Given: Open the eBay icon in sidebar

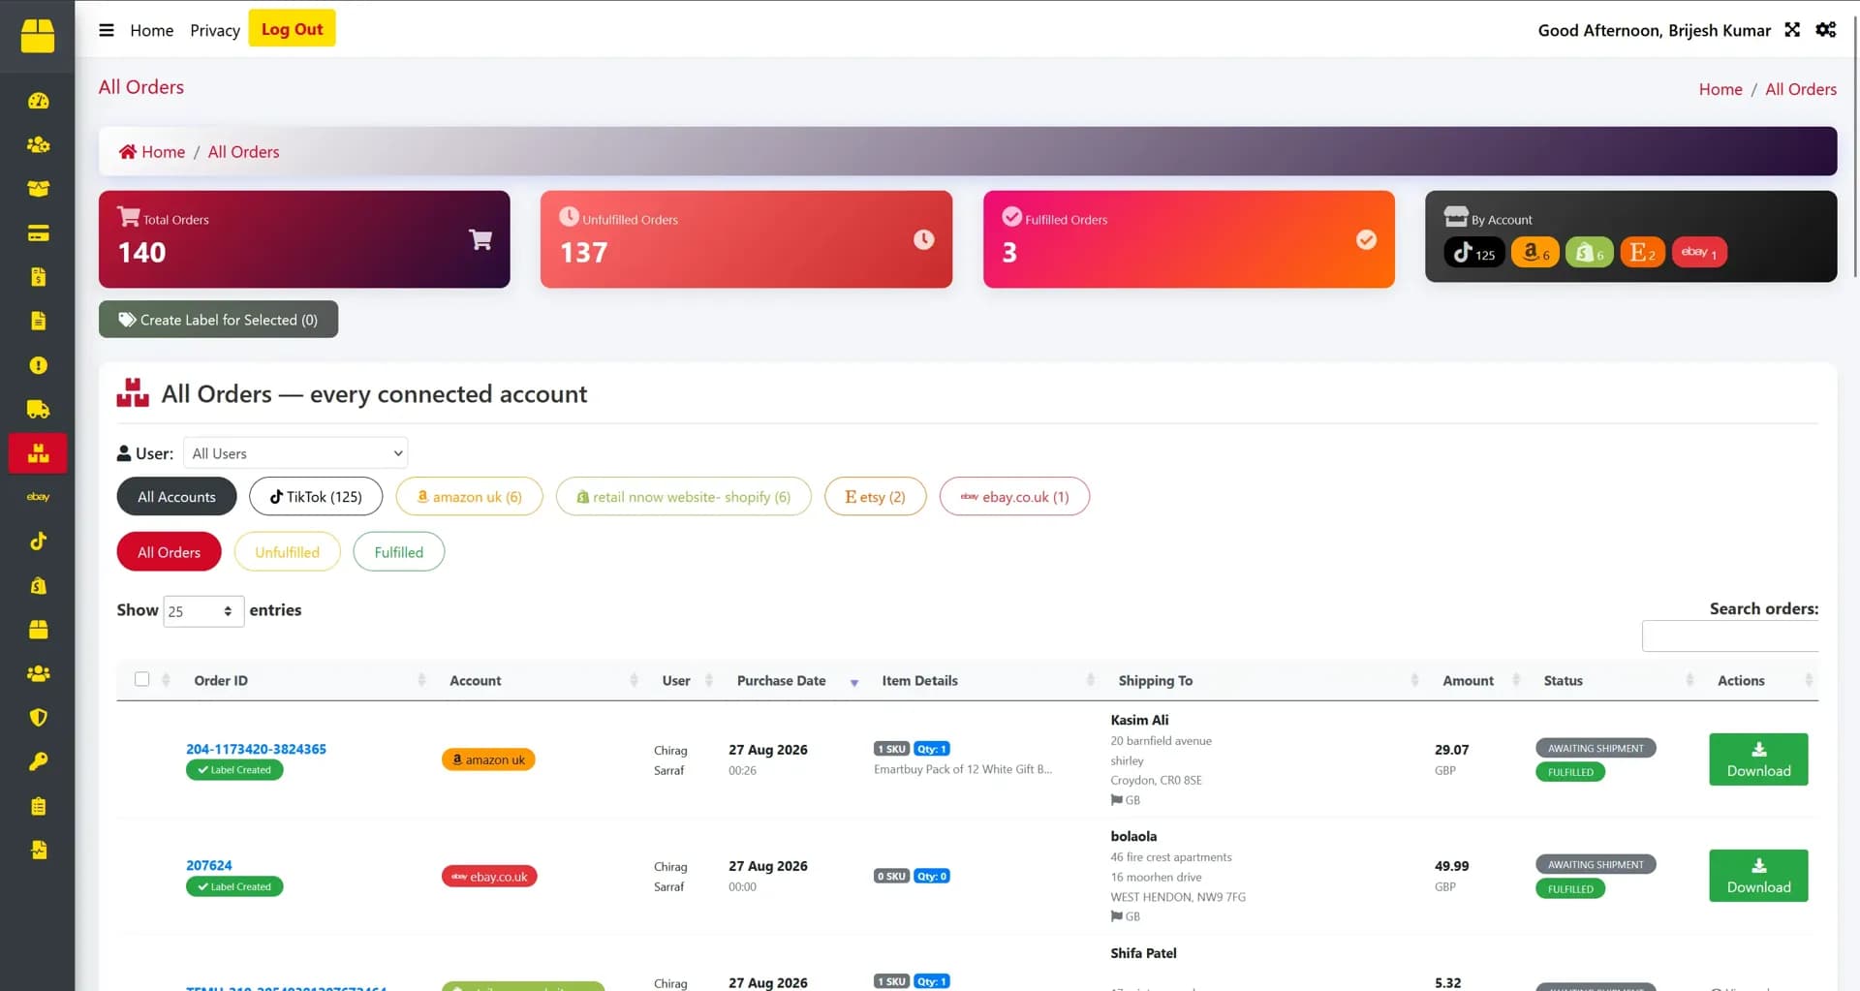Looking at the screenshot, I should [x=38, y=497].
